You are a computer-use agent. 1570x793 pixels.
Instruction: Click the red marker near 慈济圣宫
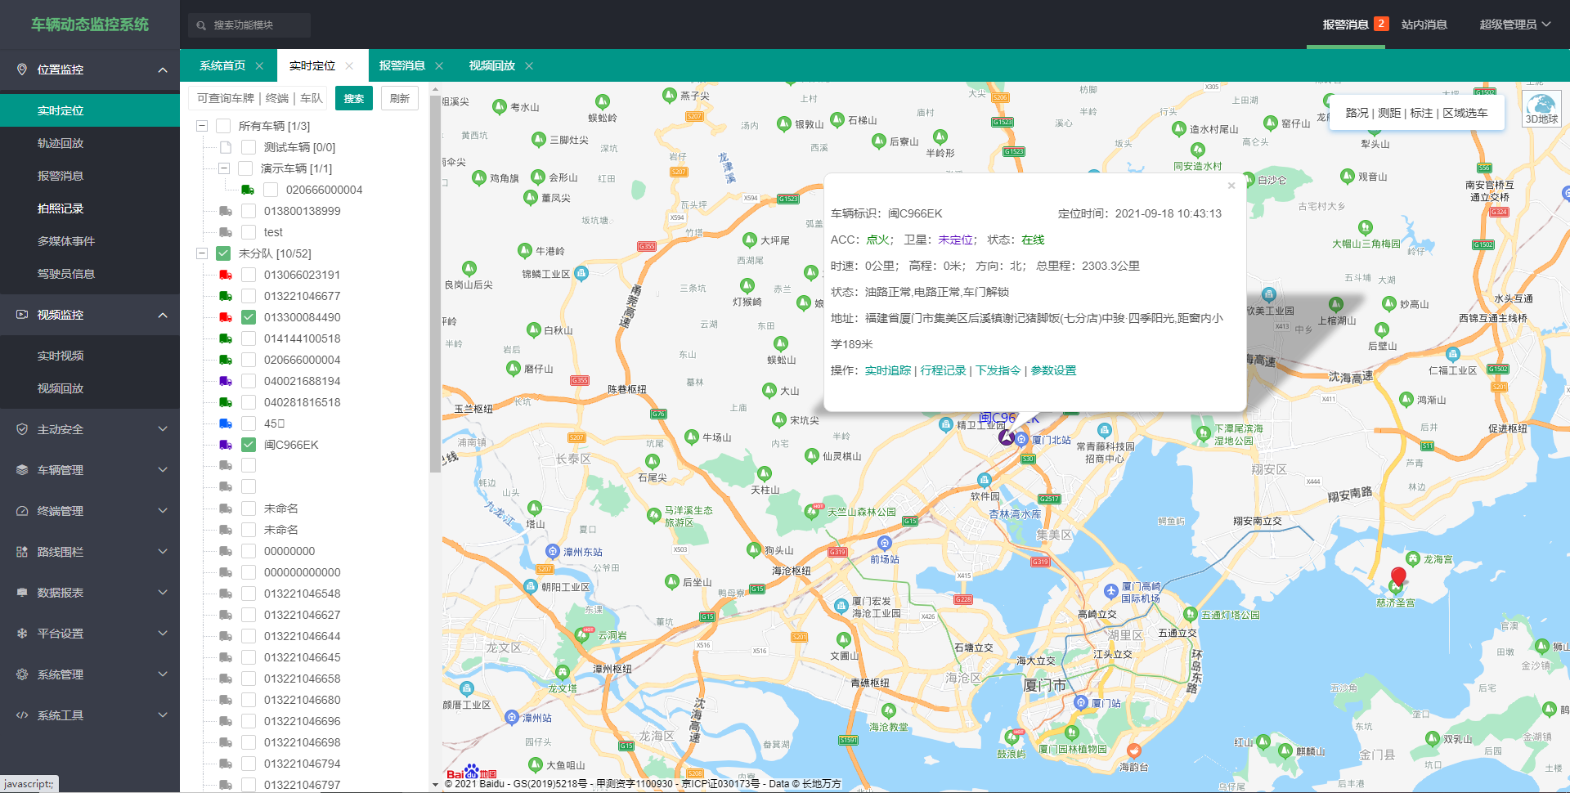point(1398,576)
